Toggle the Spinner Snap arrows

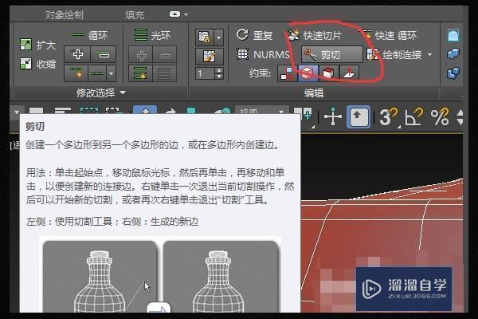coord(460,117)
